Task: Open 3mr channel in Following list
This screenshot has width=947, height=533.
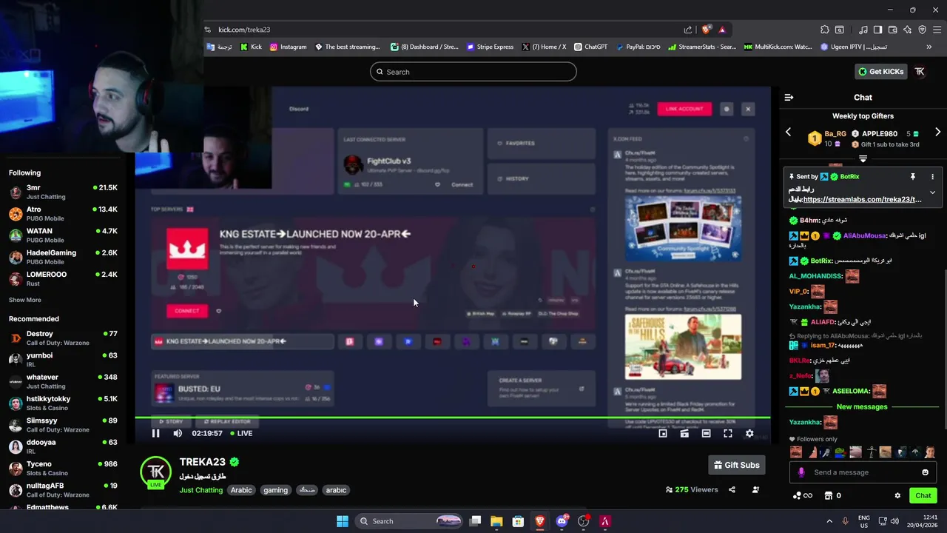Action: pyautogui.click(x=63, y=192)
